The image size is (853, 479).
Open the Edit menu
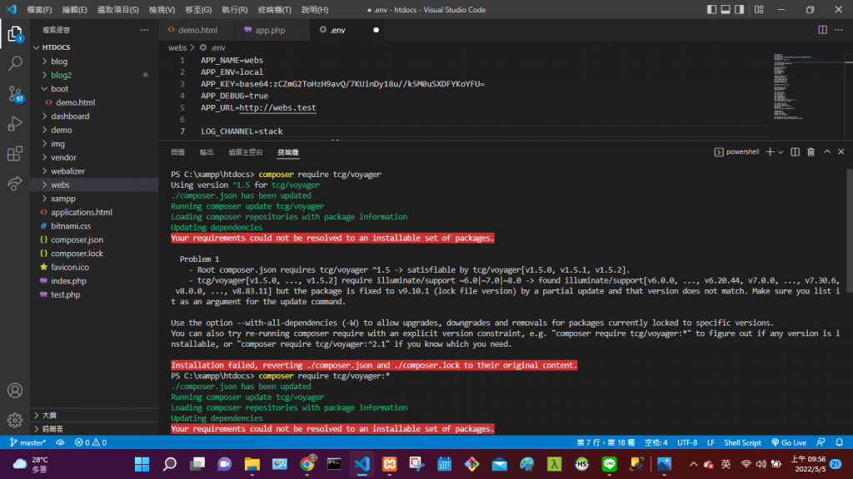point(74,9)
